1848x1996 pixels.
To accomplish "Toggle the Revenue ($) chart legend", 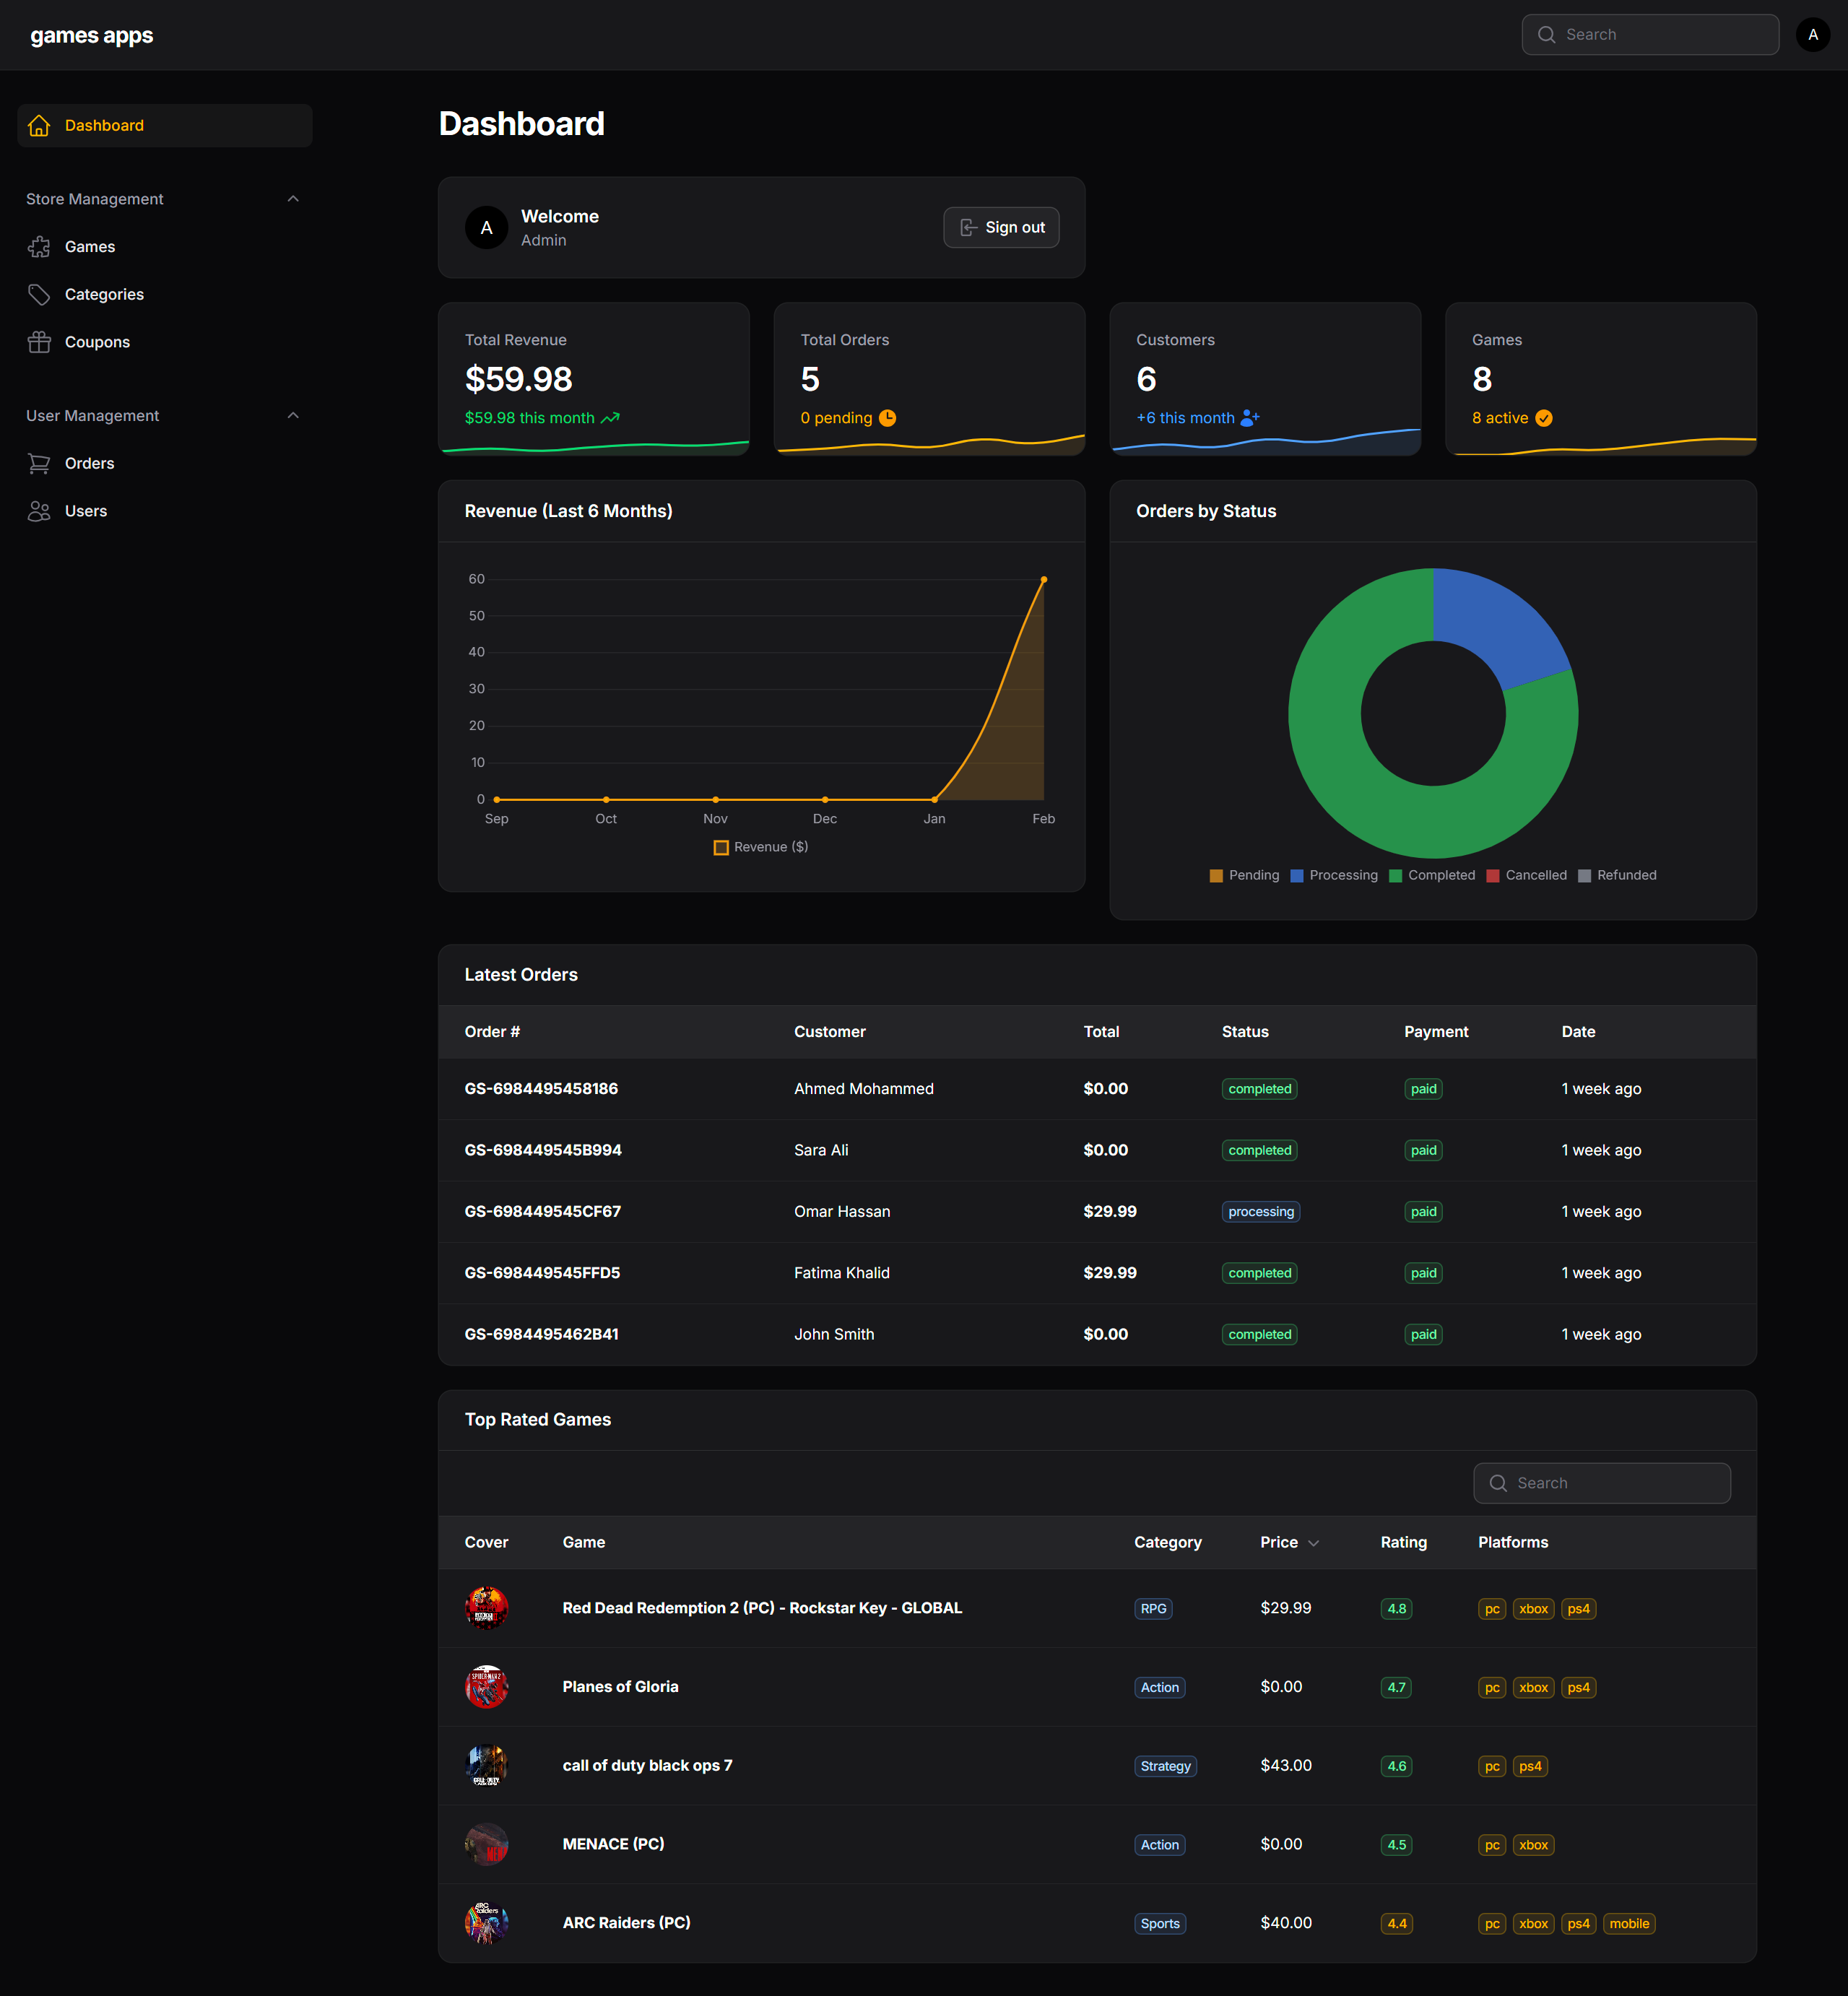I will click(x=760, y=847).
